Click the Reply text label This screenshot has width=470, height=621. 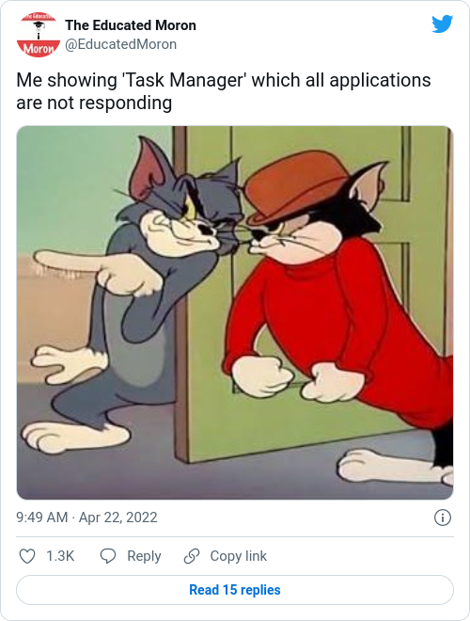click(x=144, y=556)
